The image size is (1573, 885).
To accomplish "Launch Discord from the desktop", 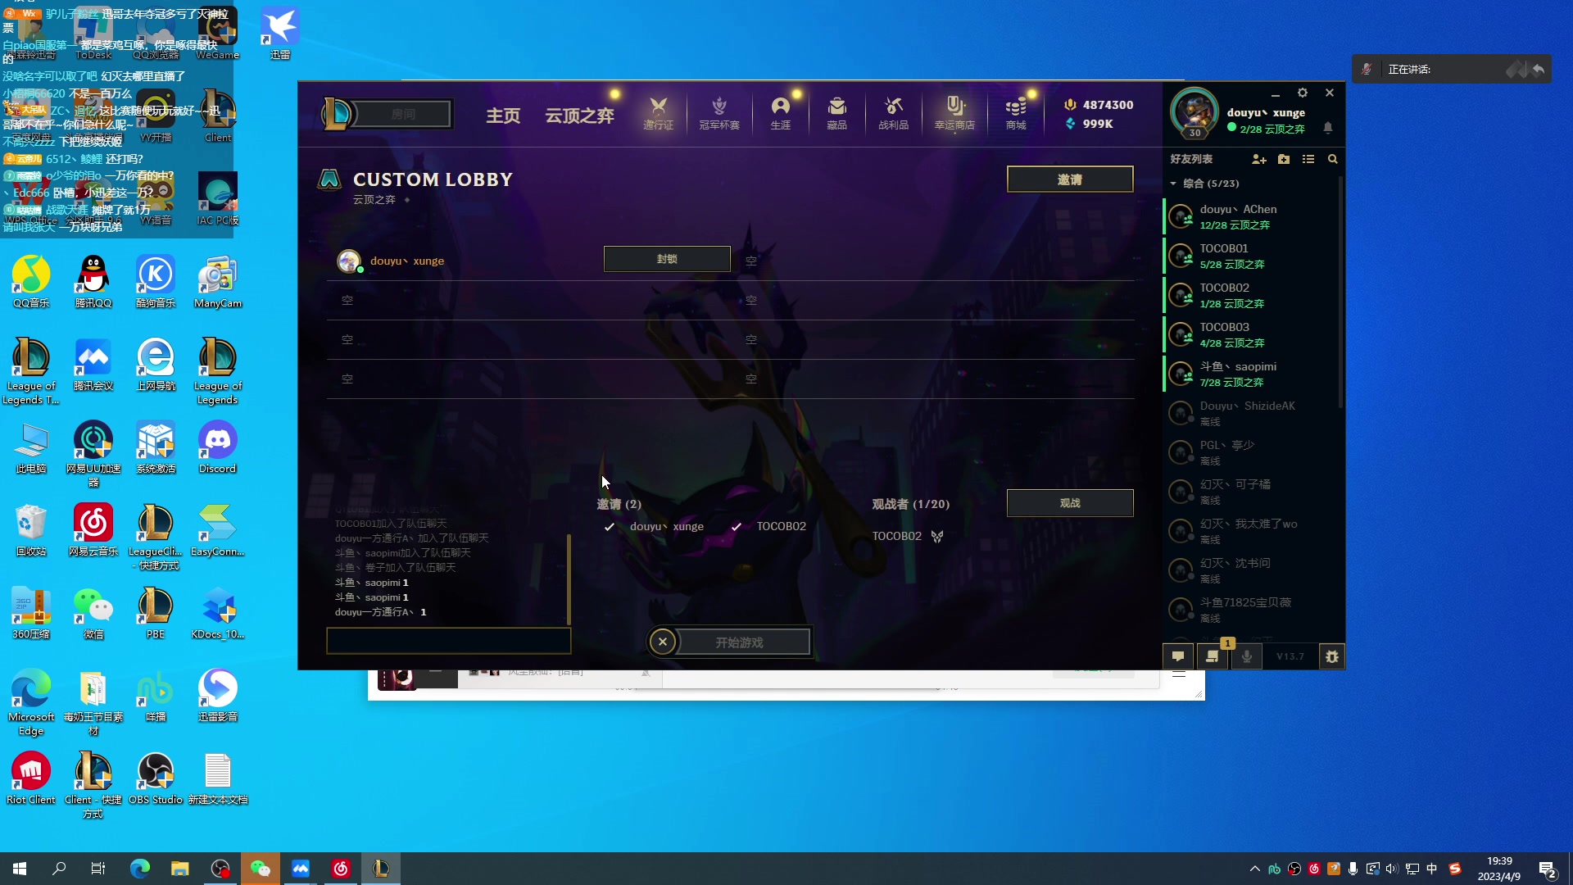I will coord(217,447).
